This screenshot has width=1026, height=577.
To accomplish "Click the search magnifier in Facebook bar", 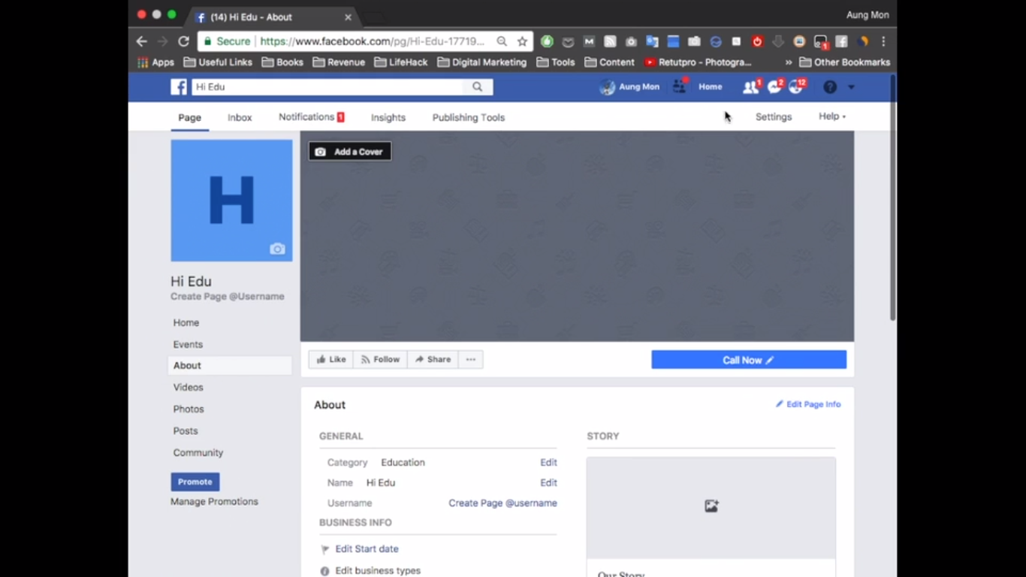I will (477, 87).
